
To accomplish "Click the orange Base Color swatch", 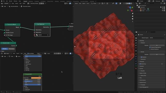I will click(36, 78).
